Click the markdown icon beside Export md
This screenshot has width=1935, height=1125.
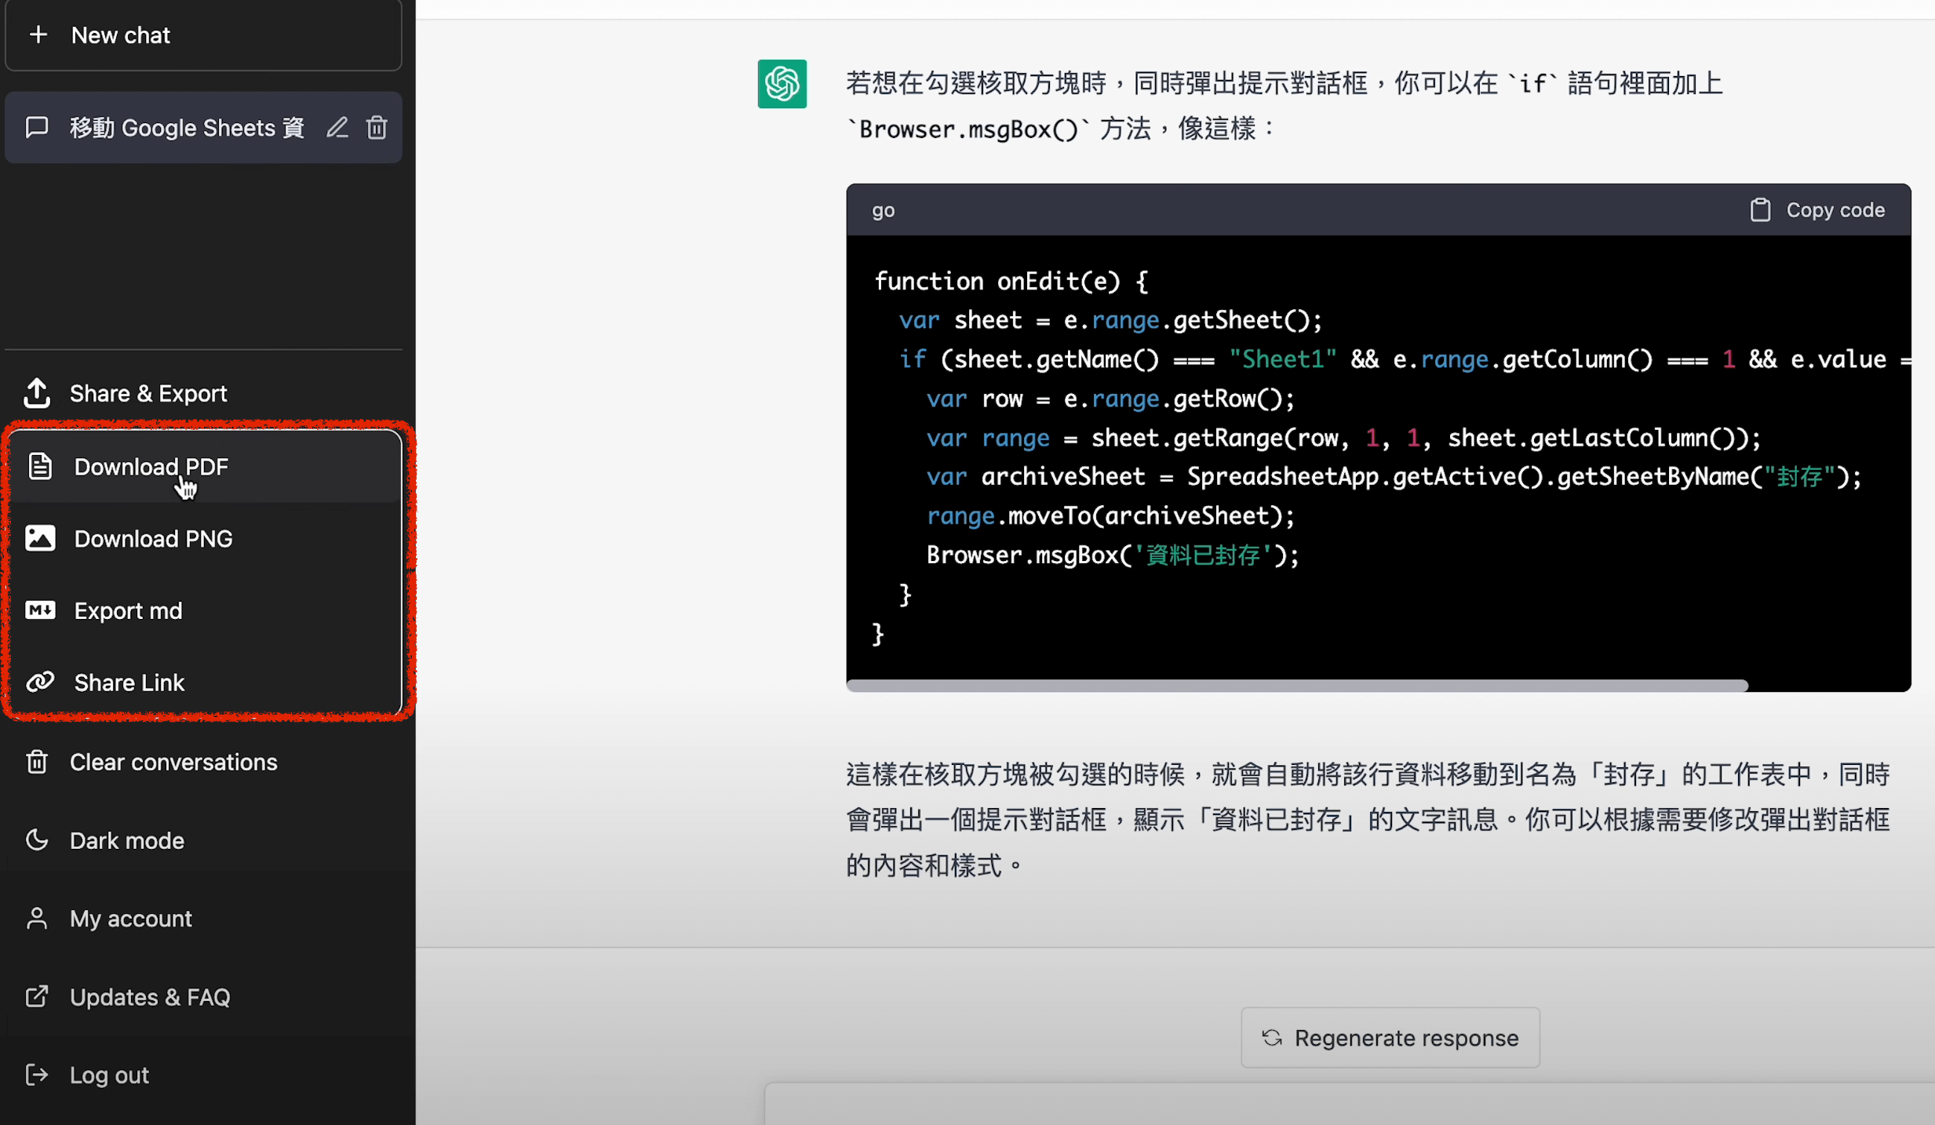click(x=40, y=610)
